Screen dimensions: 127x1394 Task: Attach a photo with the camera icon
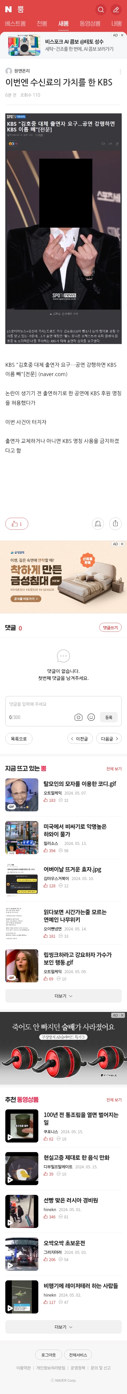(78, 717)
